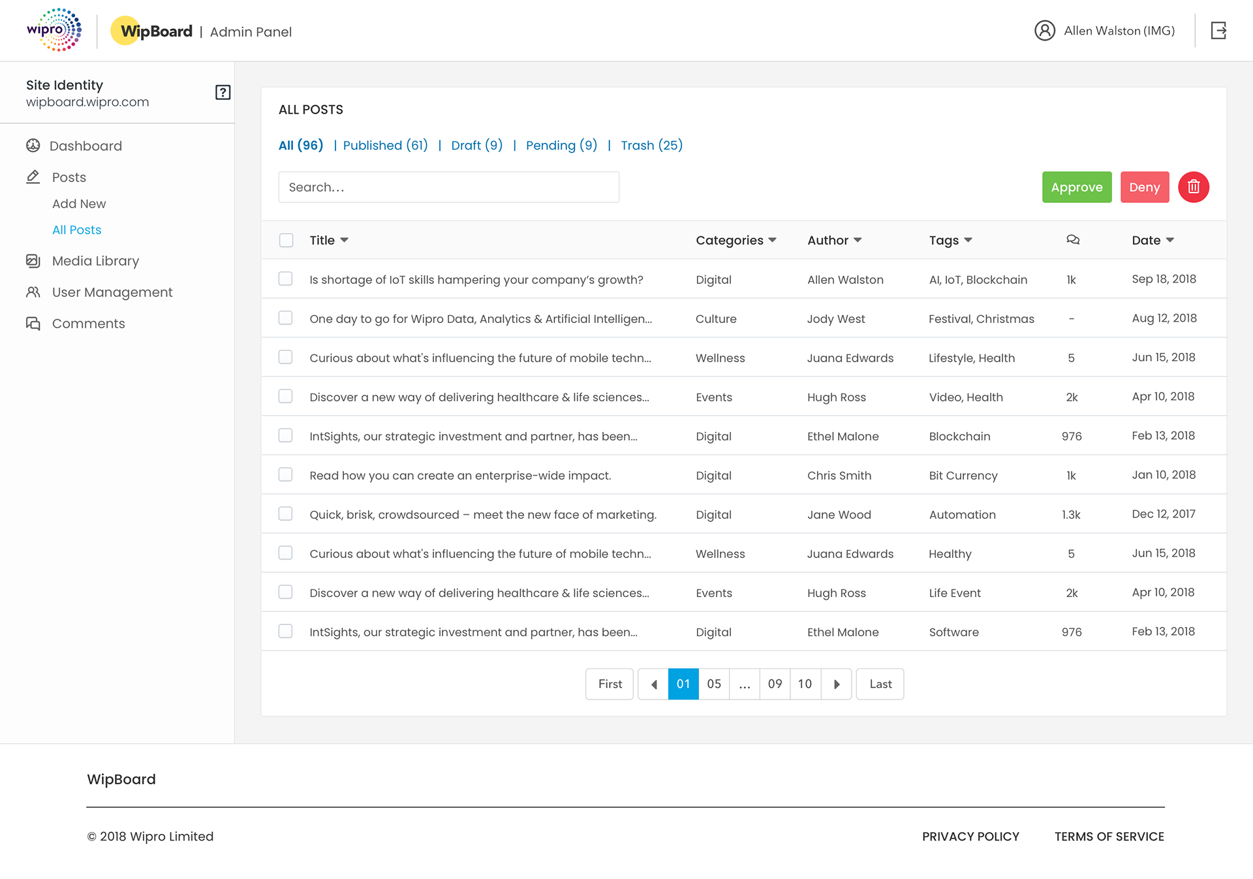Click the User Management sidebar icon
This screenshot has height=879, width=1253.
pyautogui.click(x=33, y=292)
